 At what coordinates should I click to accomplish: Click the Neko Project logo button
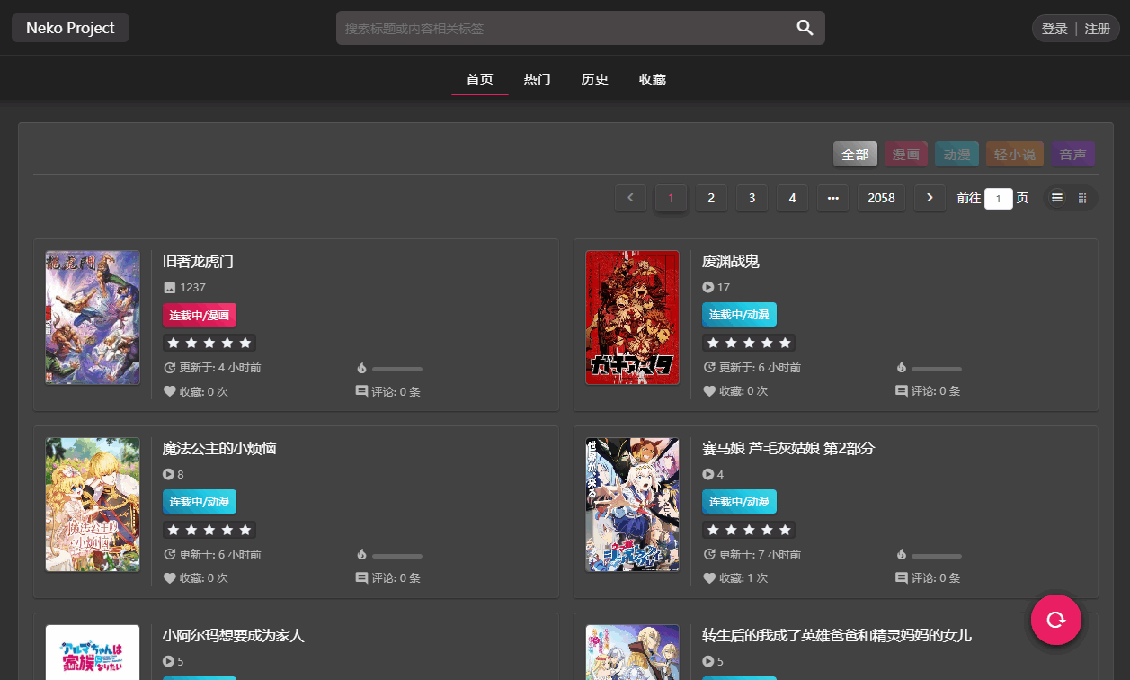[70, 28]
